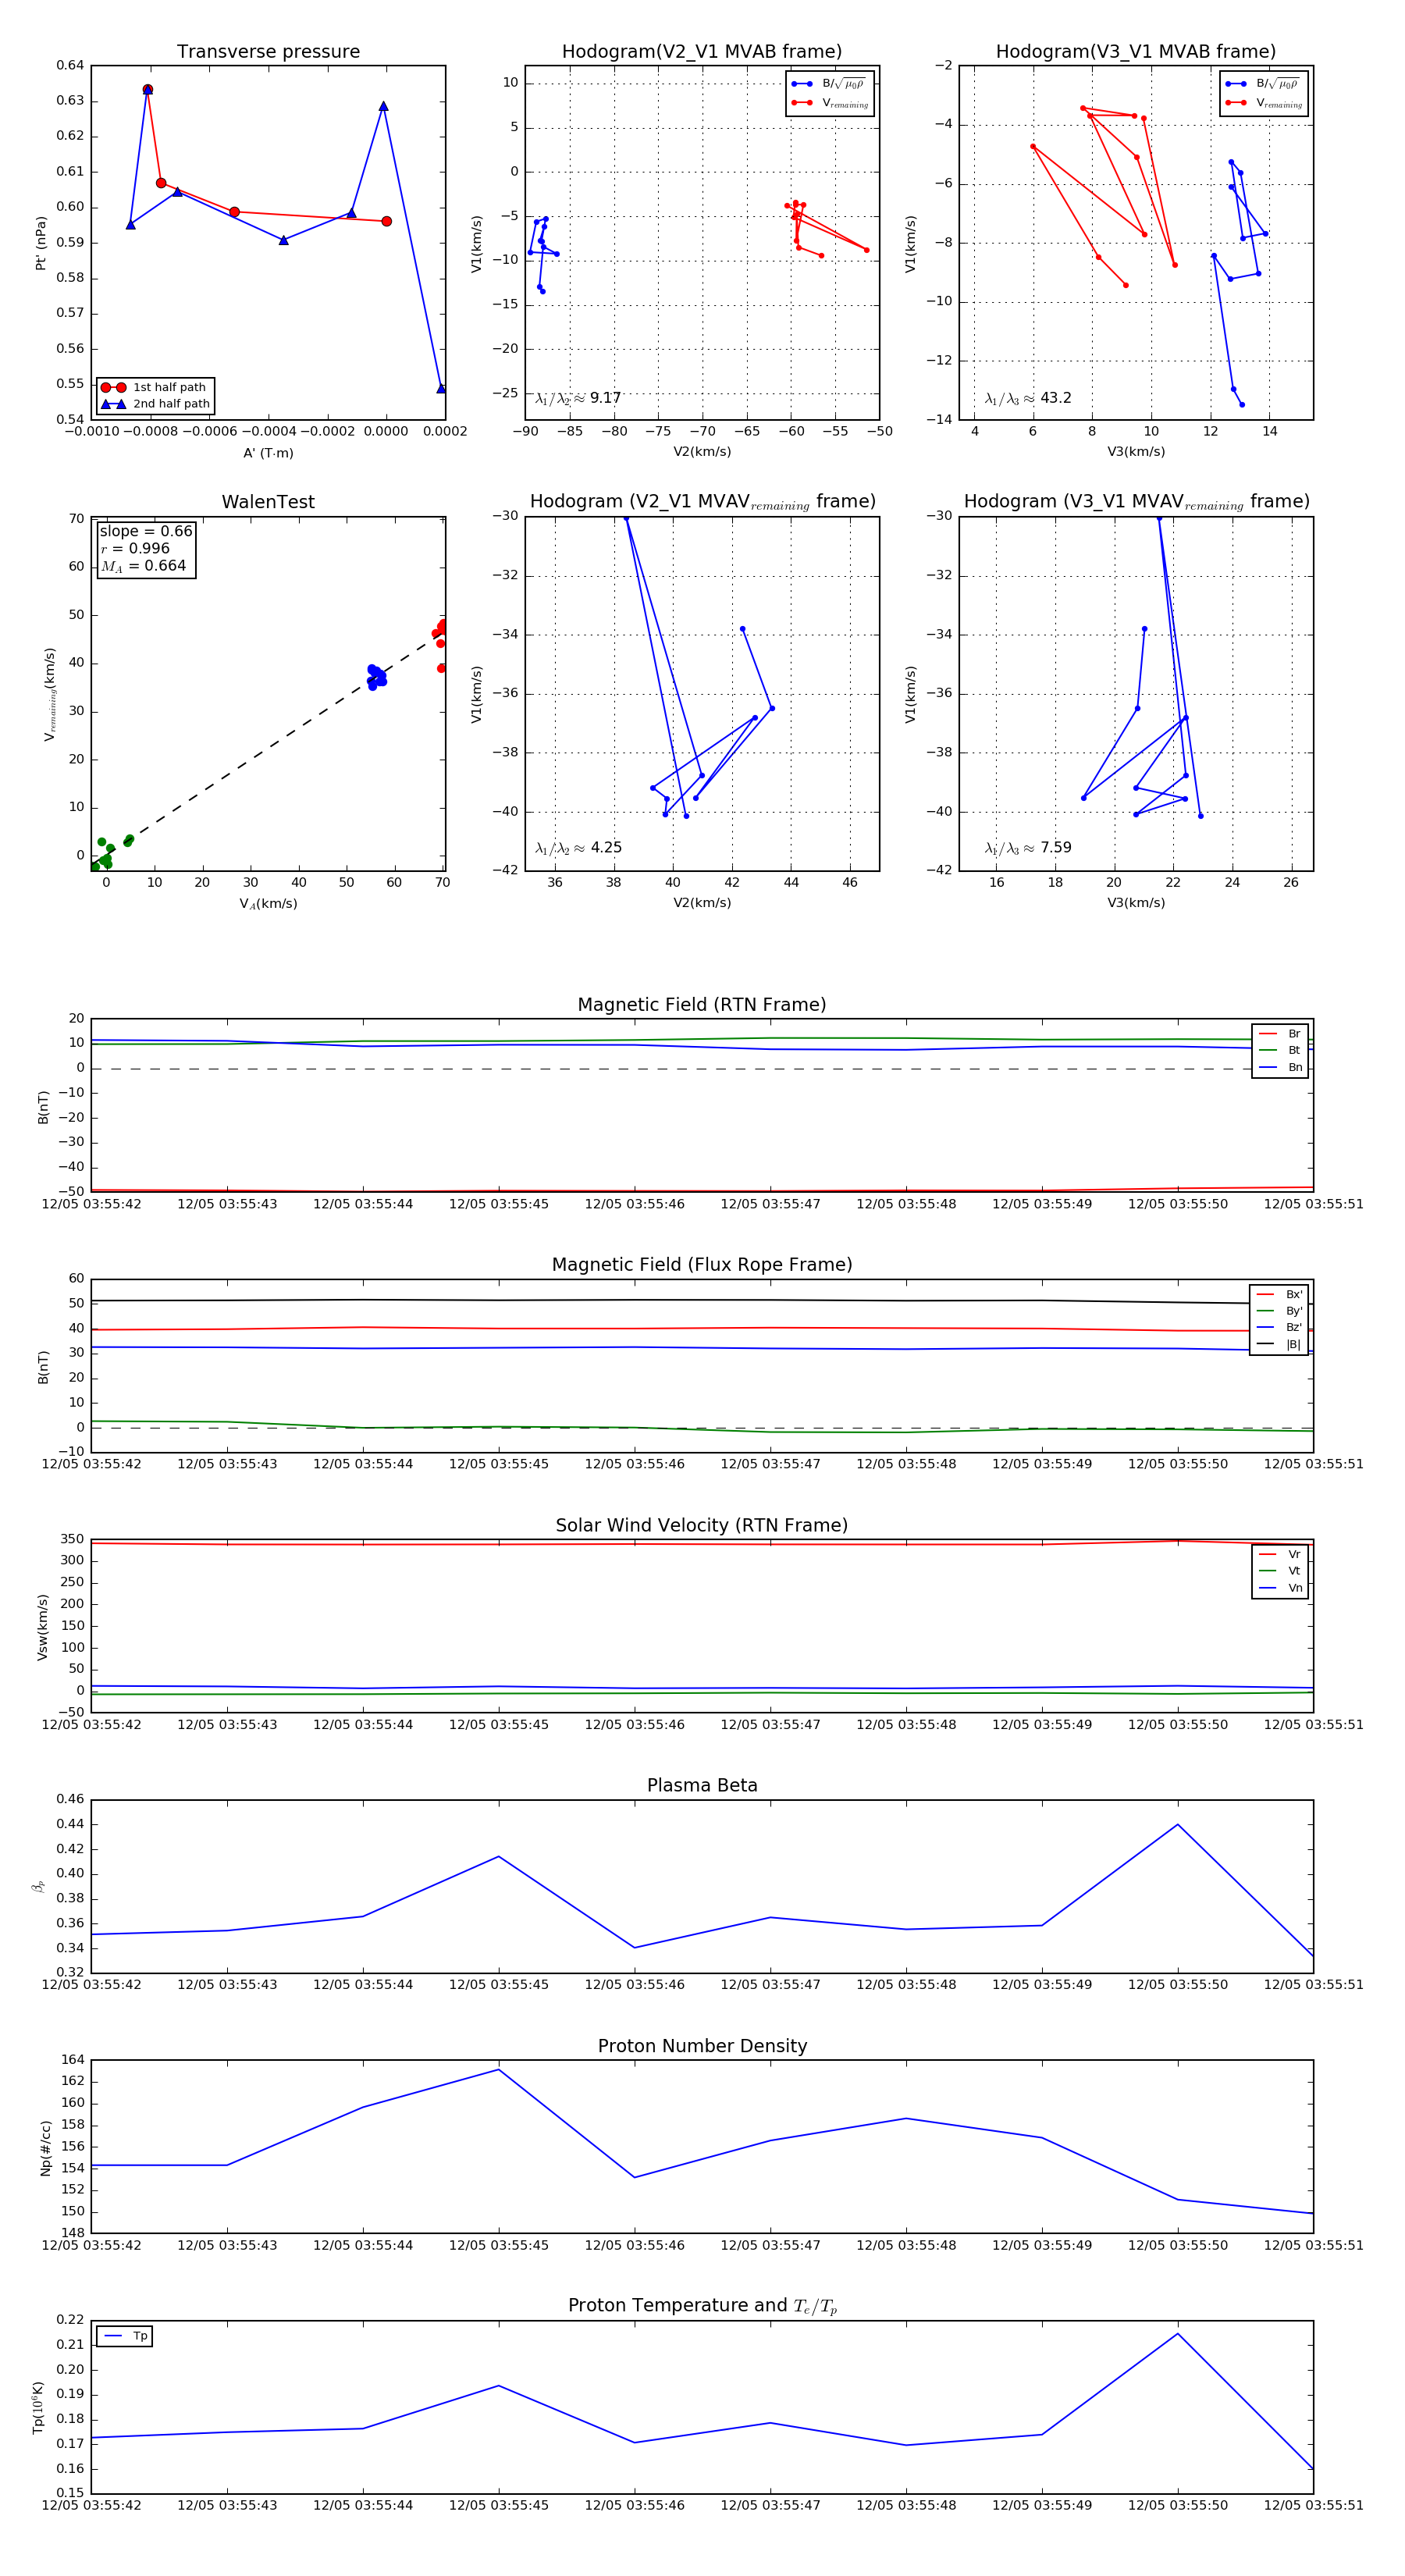Click the 'Hodogram (V2_V1 MVAV remaining frame)' title

pyautogui.click(x=702, y=502)
